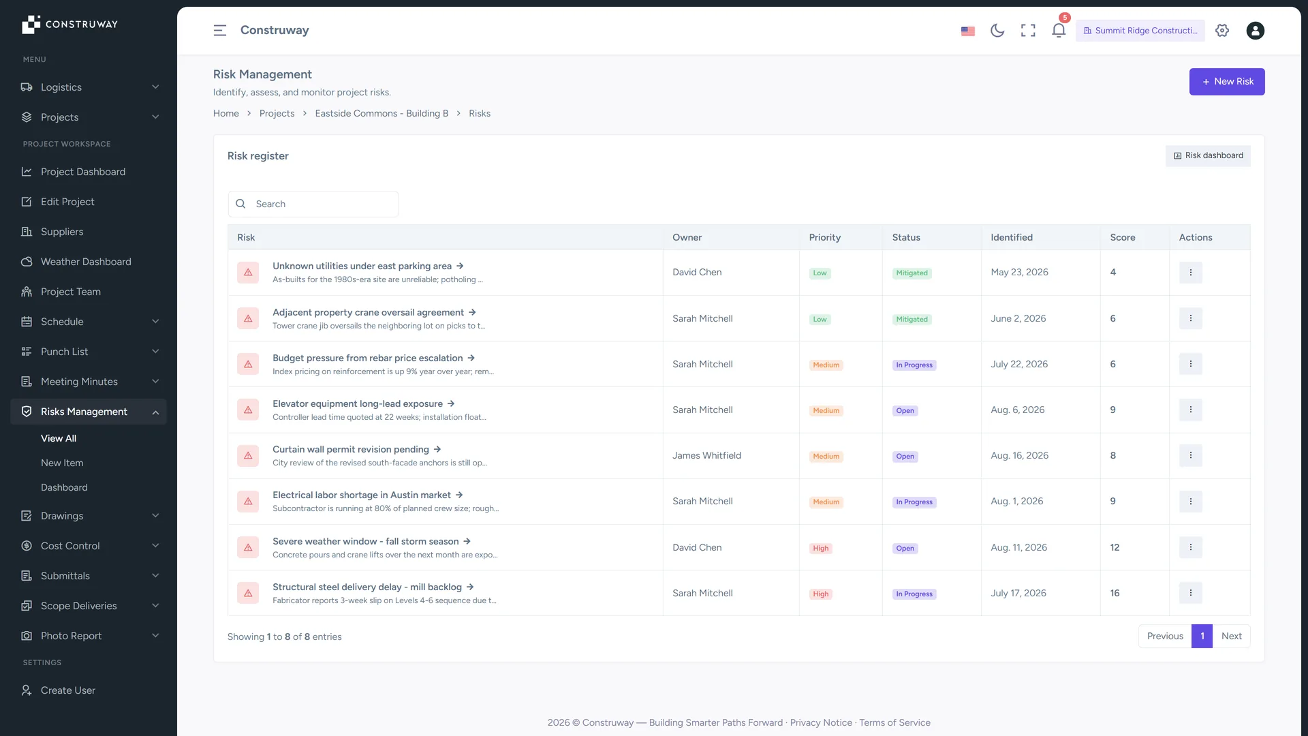
Task: Click the Previous pagination button
Action: click(1165, 637)
